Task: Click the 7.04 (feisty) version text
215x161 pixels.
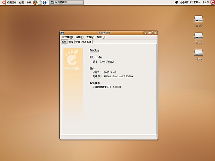Action: click(x=107, y=62)
